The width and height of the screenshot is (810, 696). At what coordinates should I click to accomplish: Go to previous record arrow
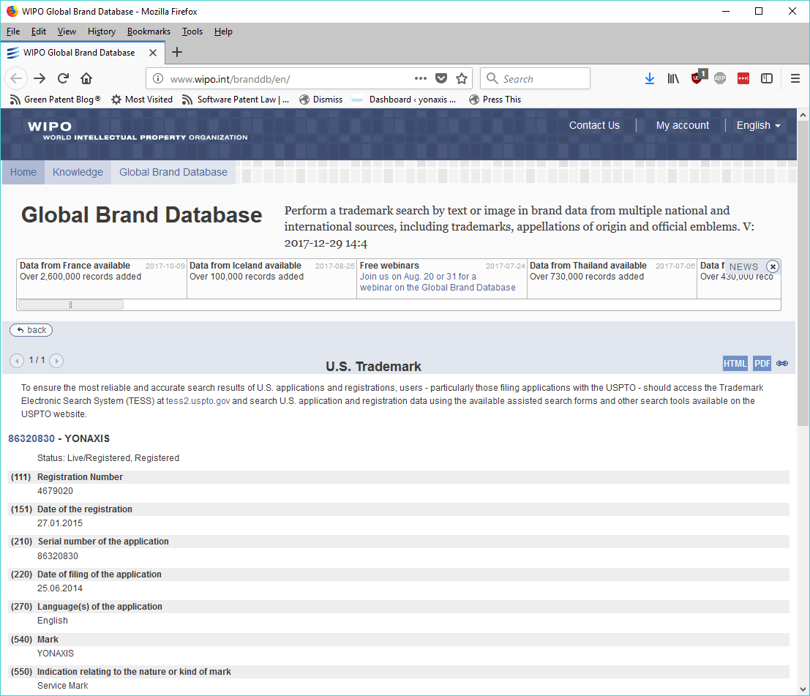17,361
